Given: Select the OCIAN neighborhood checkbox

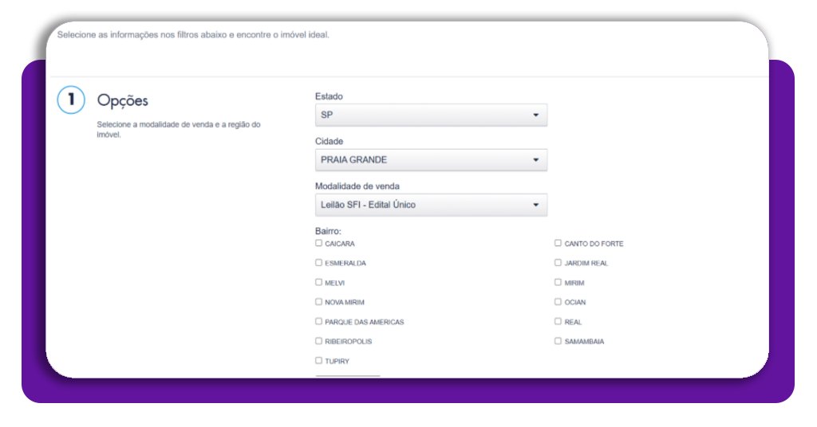Looking at the screenshot, I should [x=558, y=302].
